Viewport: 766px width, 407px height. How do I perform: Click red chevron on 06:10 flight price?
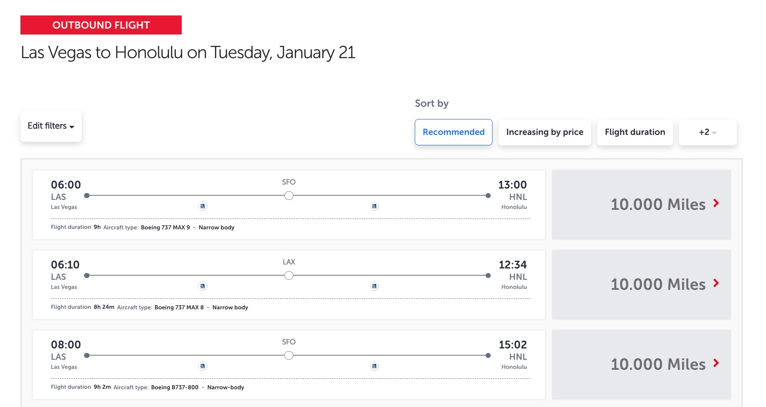[x=716, y=283]
